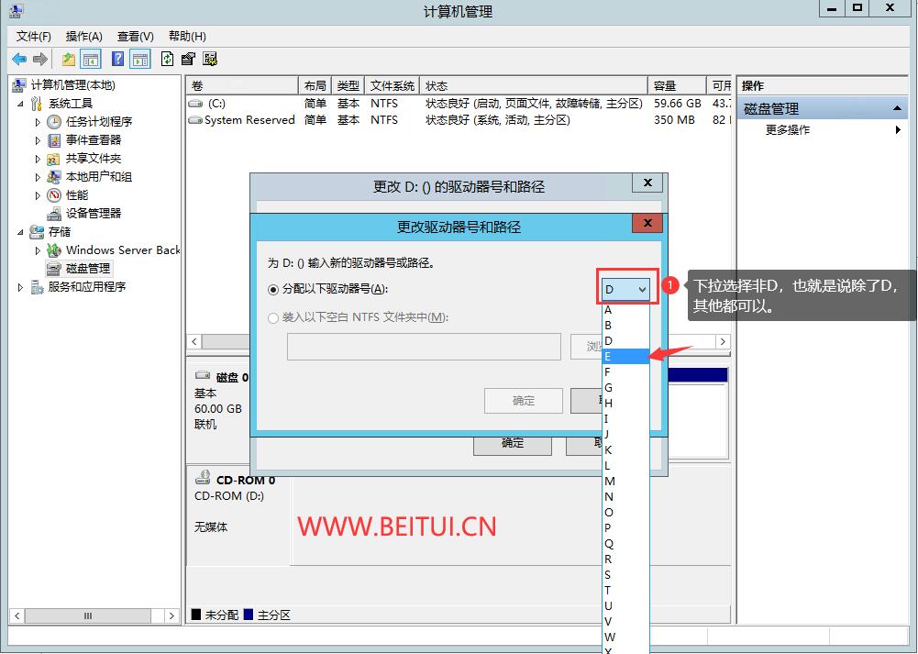Select the 设备管理器 icon in tree
This screenshot has width=918, height=654.
54,214
